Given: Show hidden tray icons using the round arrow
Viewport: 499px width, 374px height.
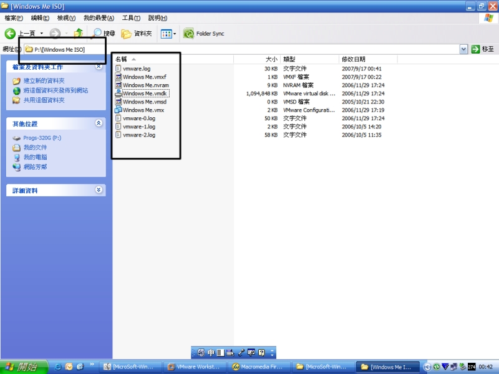Looking at the screenshot, I should 427,367.
